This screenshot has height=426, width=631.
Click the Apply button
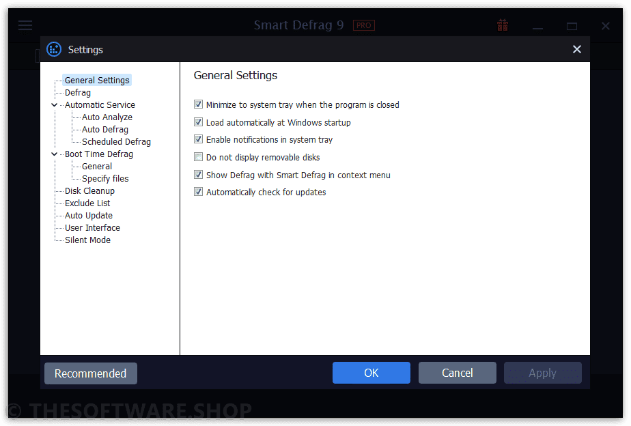tap(542, 373)
